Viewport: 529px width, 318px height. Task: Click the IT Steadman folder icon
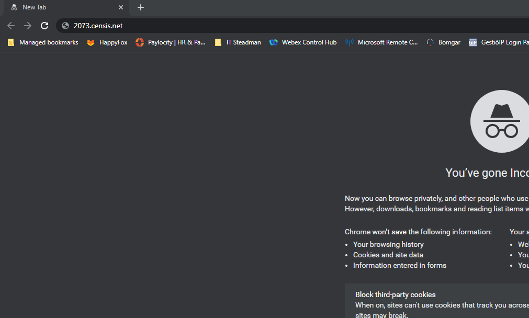(218, 42)
